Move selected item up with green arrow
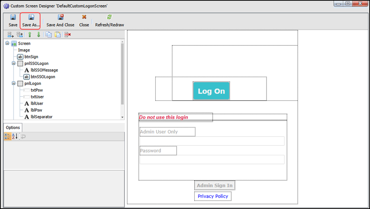 [x=30, y=35]
